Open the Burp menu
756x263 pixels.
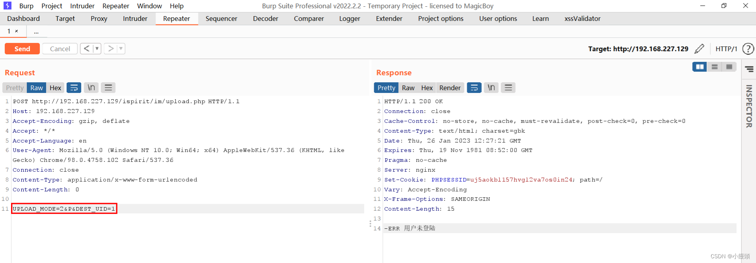click(x=26, y=6)
